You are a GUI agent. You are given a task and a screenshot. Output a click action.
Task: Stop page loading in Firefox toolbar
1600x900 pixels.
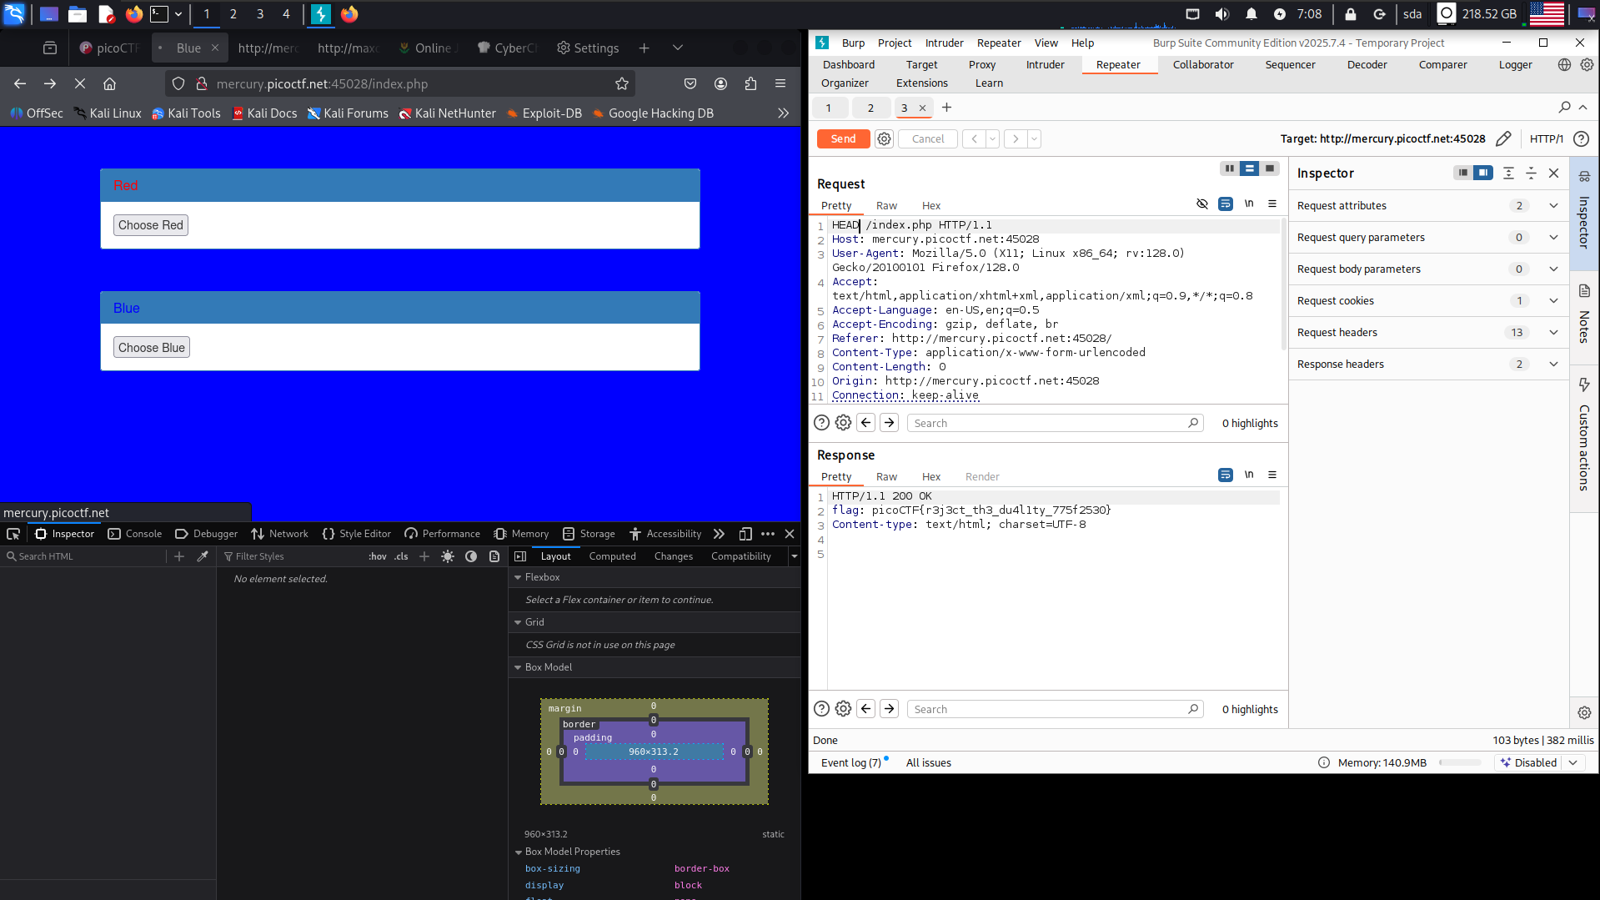pyautogui.click(x=80, y=83)
